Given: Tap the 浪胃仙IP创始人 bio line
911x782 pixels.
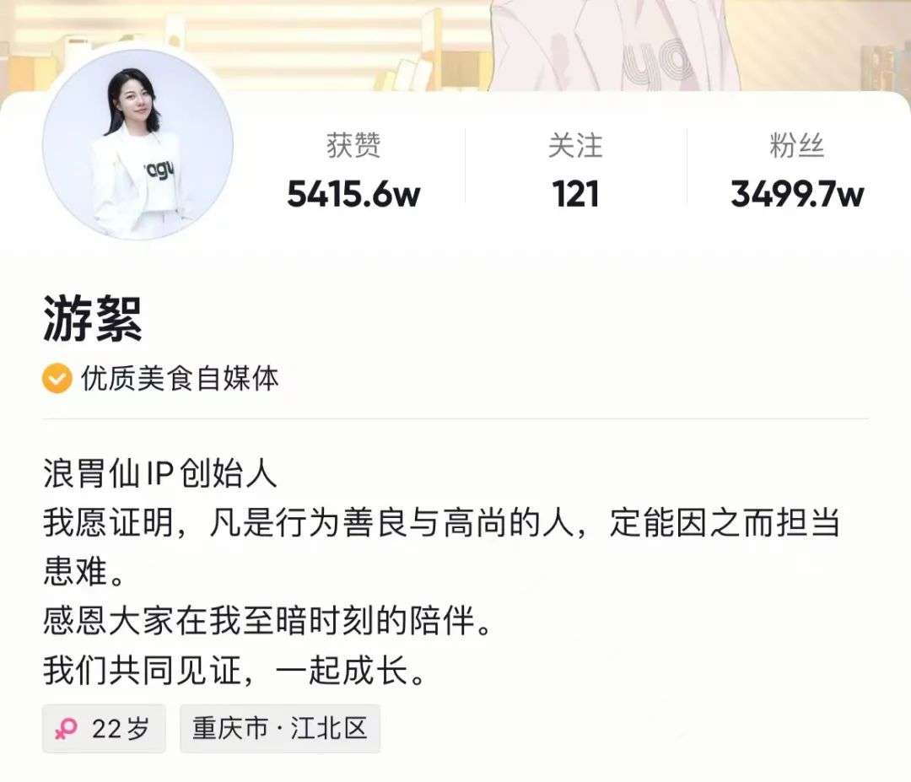Looking at the screenshot, I should coord(159,473).
